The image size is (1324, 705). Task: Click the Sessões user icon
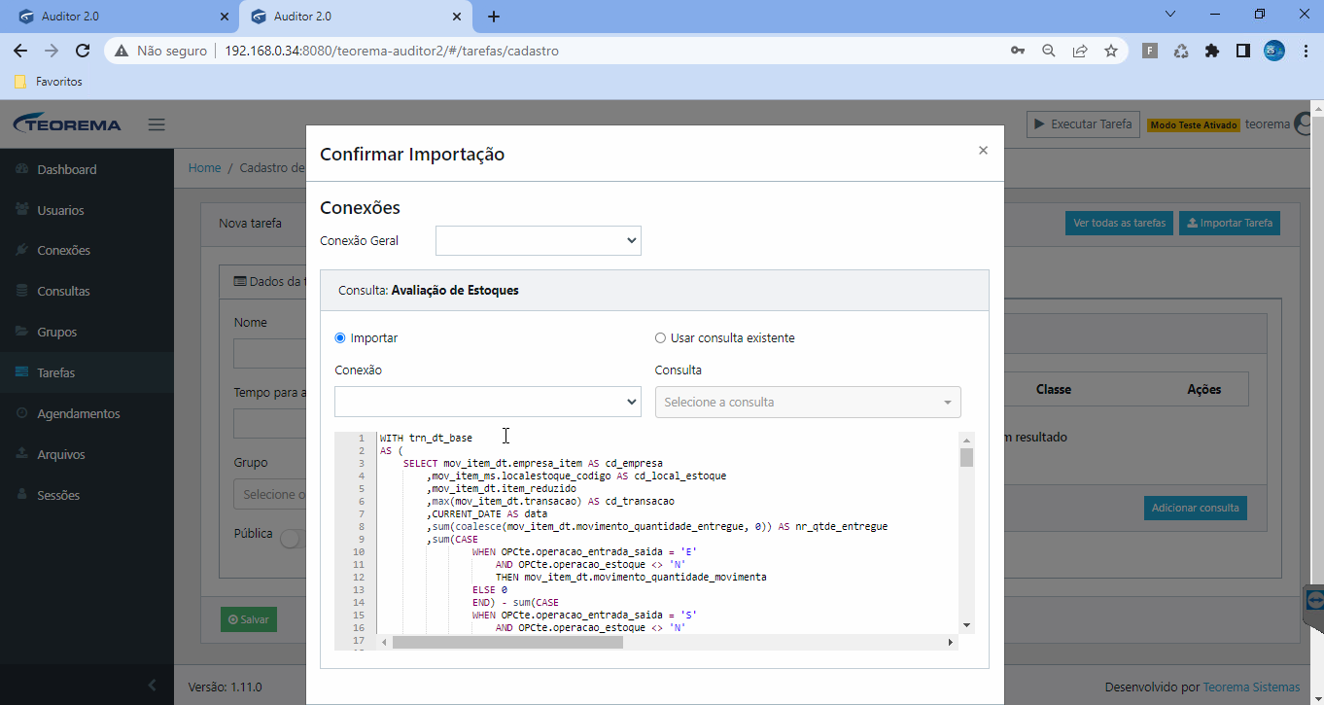click(22, 495)
